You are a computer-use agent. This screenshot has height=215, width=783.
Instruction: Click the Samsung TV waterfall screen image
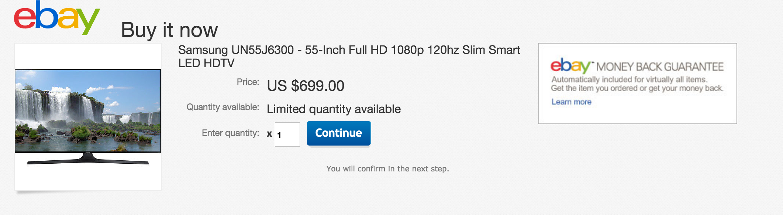[88, 110]
